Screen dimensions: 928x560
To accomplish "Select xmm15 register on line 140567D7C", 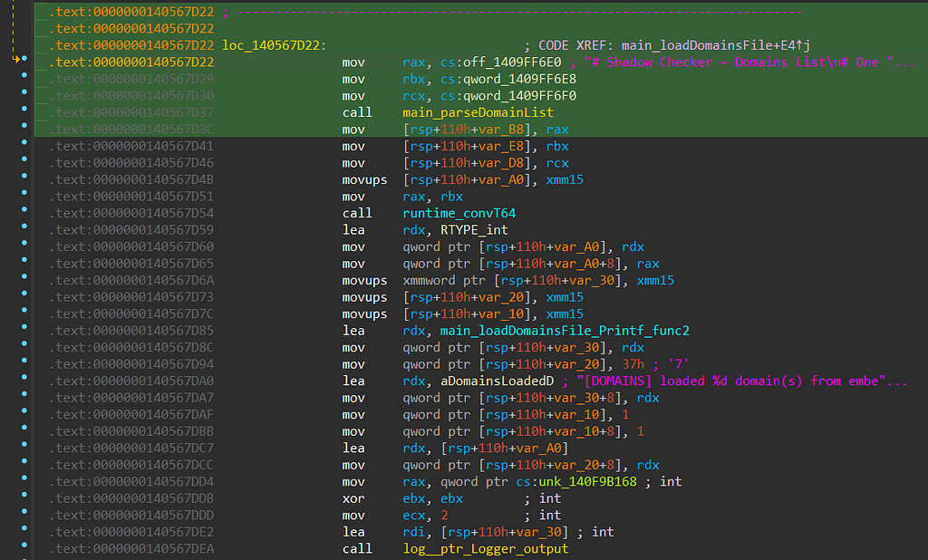I will 565,314.
